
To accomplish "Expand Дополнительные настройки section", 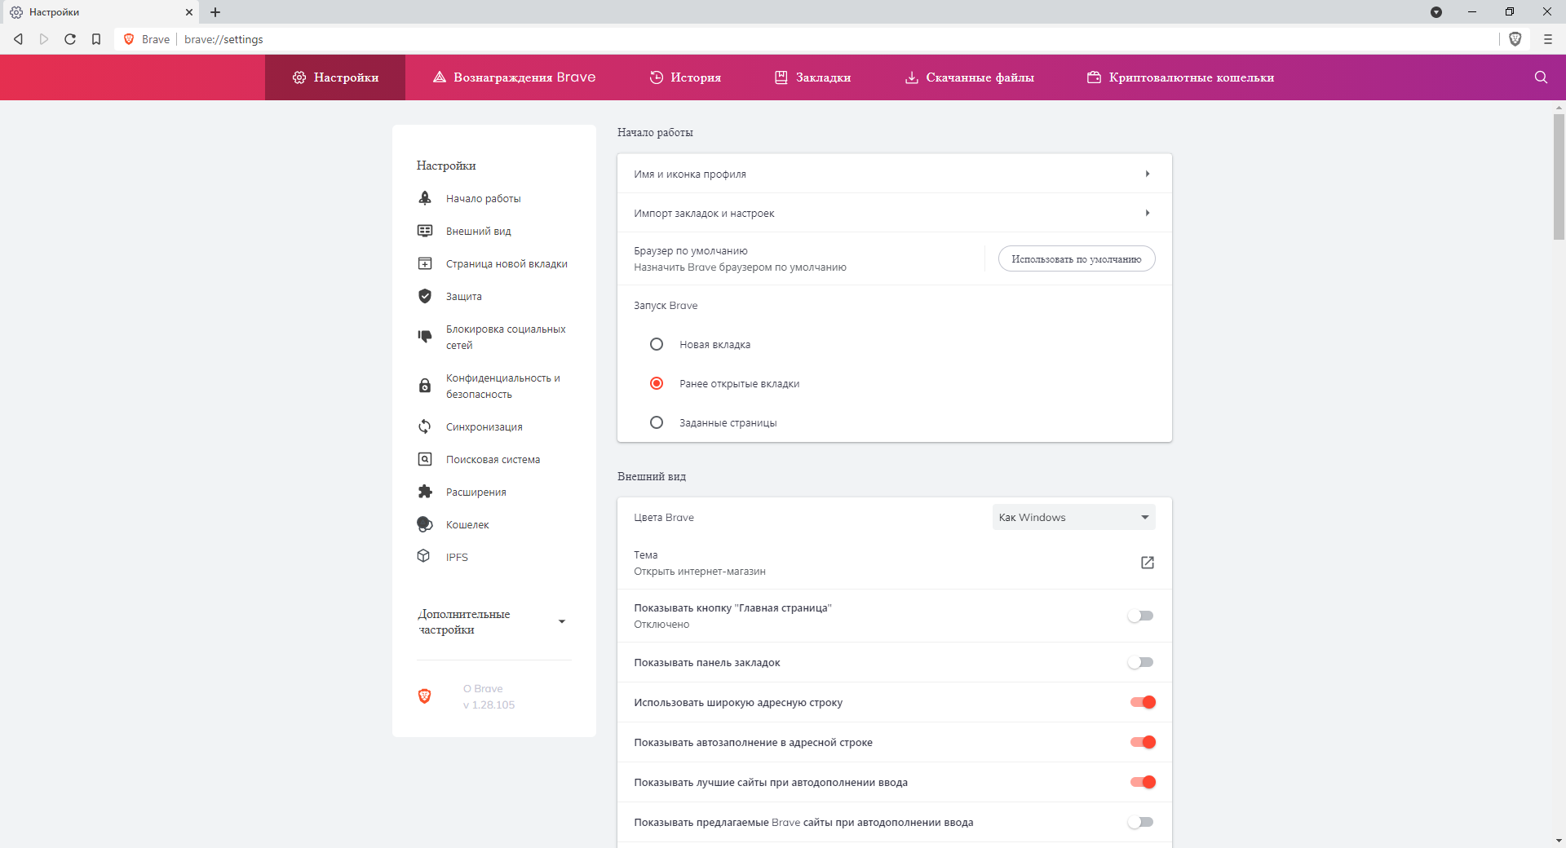I will (494, 622).
